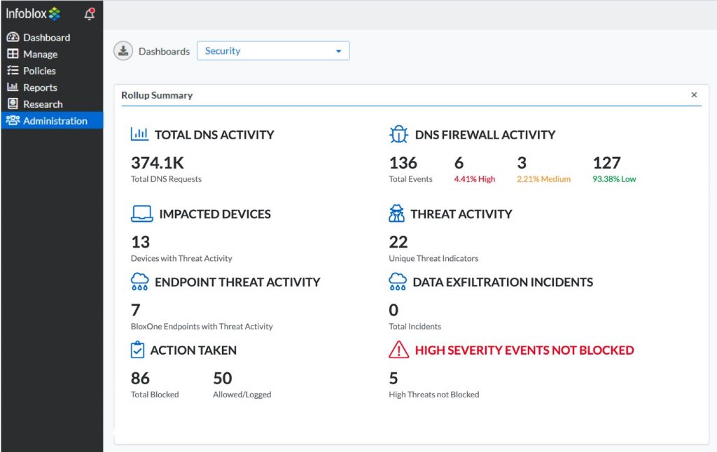Dismiss the Rollup Summary with the X
Image resolution: width=717 pixels, height=452 pixels.
coord(694,94)
